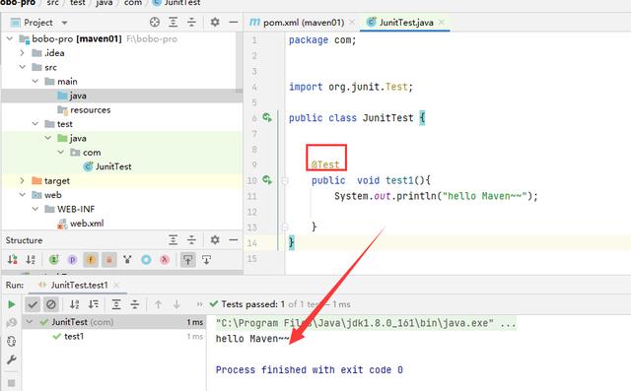Expand the target folder node
631x391 pixels.
point(23,181)
